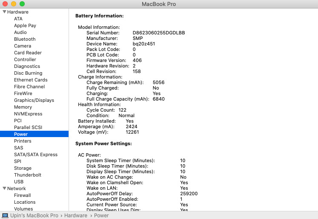Image resolution: width=318 pixels, height=219 pixels.
Task: Click Hardware in the path bar
Action: click(x=76, y=216)
